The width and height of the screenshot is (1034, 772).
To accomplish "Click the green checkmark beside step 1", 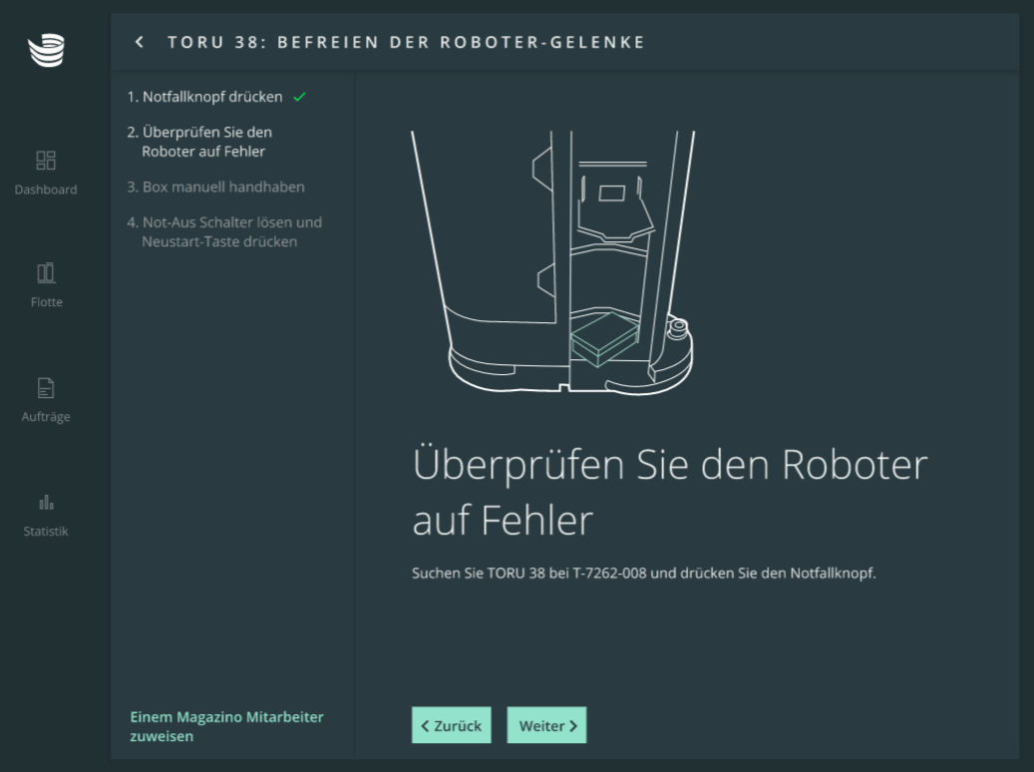I will click(x=299, y=98).
